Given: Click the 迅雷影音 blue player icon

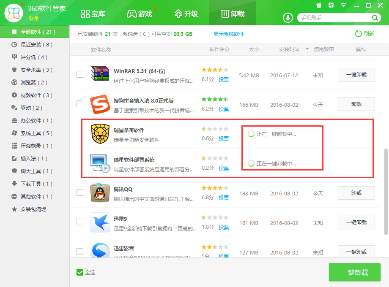Looking at the screenshot, I should pyautogui.click(x=100, y=250).
